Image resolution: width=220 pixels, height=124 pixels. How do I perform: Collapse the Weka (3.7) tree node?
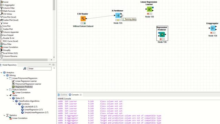coord(10,98)
